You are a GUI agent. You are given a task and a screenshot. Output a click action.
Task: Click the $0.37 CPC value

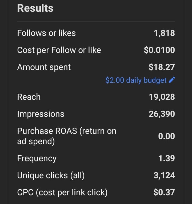164,192
